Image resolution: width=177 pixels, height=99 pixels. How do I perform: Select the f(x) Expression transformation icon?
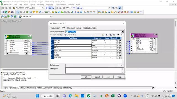31,12
